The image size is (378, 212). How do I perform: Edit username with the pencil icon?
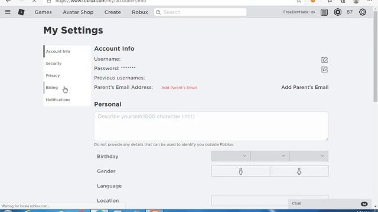click(x=324, y=60)
